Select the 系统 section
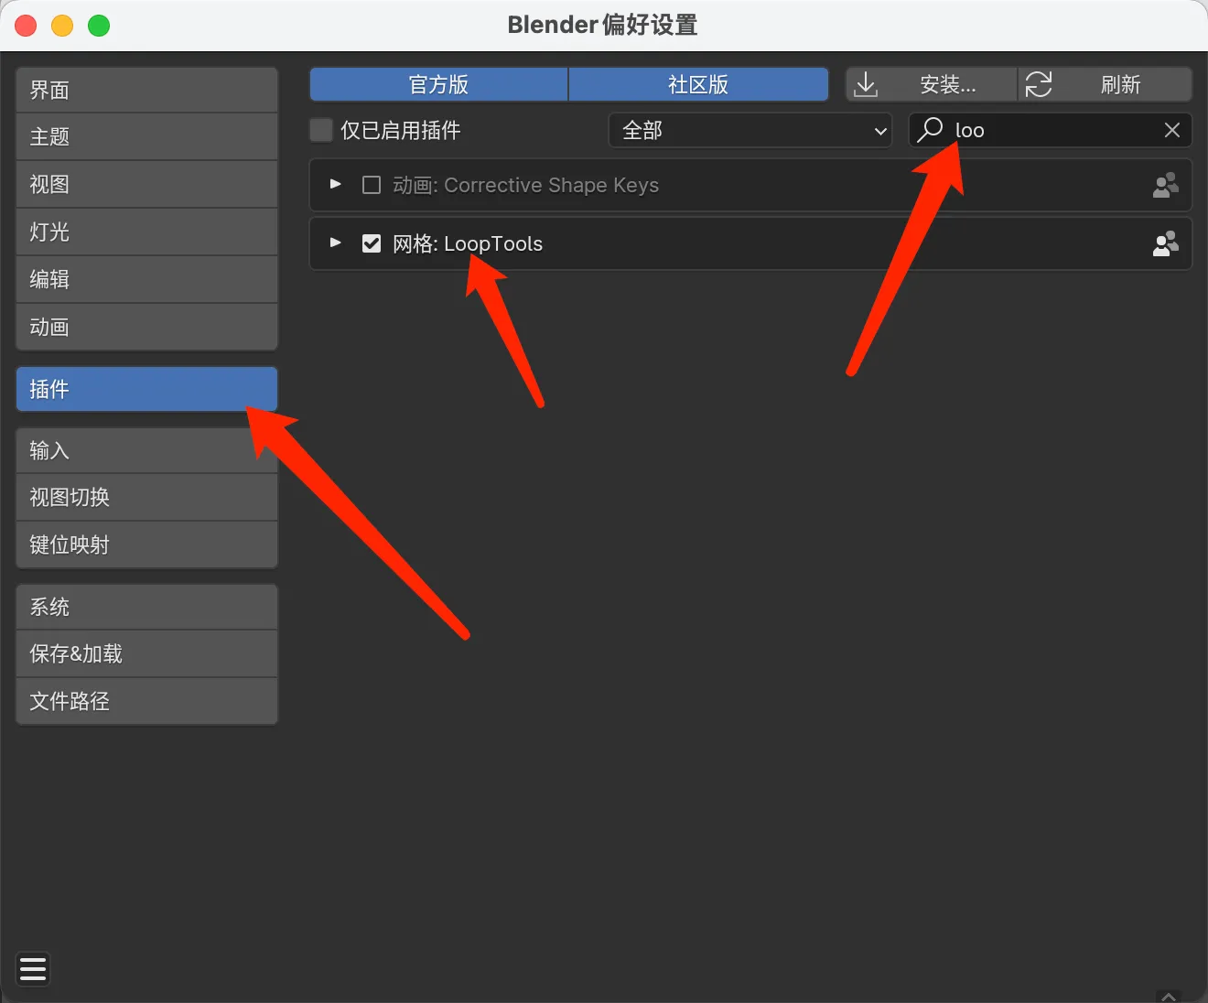The width and height of the screenshot is (1208, 1003). point(146,607)
